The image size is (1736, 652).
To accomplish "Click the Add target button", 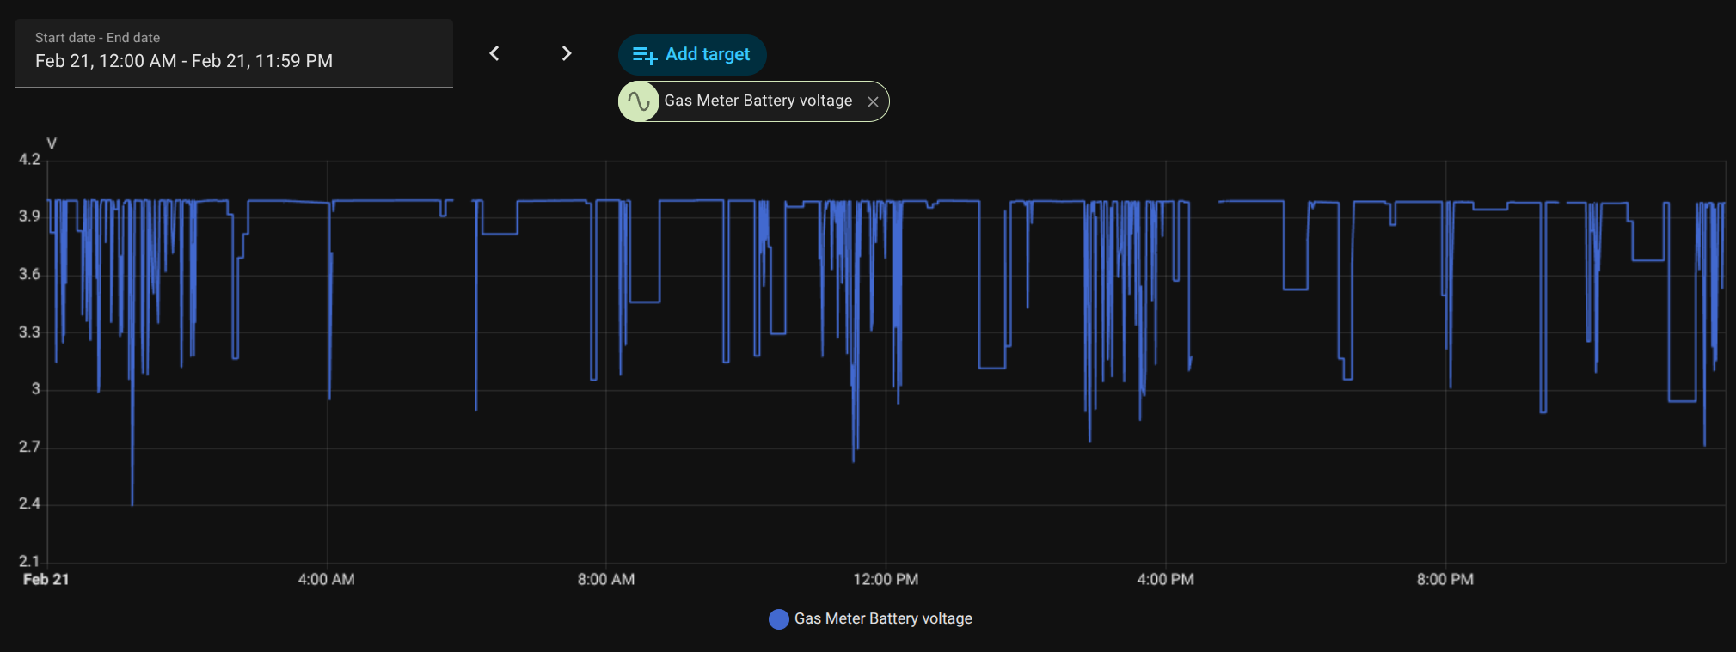I will click(692, 55).
